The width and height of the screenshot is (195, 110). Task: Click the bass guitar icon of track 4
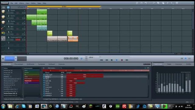point(3,28)
